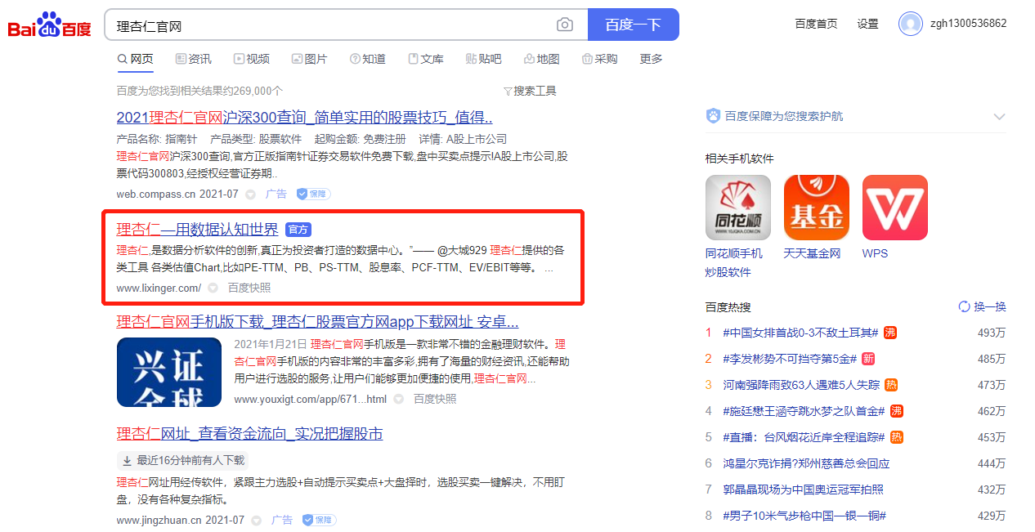Open the 更多 menu
1035x532 pixels.
651,59
